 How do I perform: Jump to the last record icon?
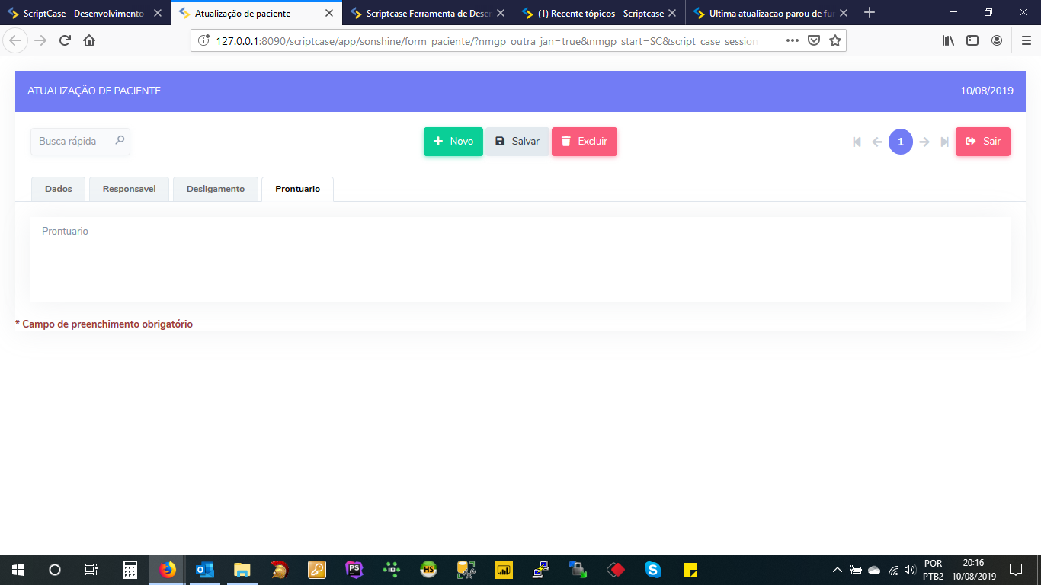point(944,142)
